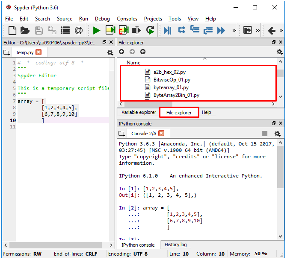Screen dimensions: 287x259
Task: Stop the current command in console
Action: (265, 134)
